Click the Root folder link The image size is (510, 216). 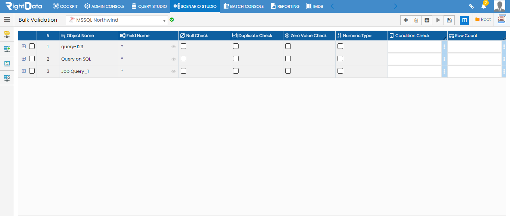(x=483, y=19)
